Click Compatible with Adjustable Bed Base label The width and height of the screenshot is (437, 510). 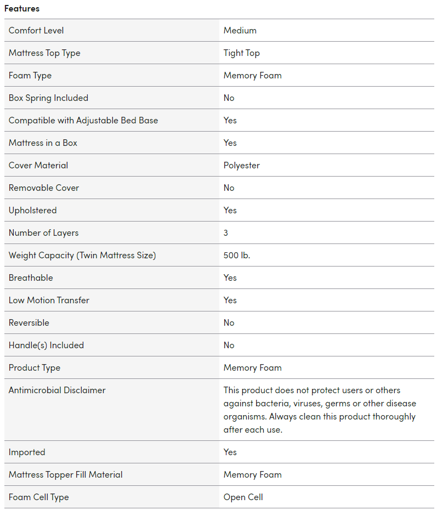(83, 121)
